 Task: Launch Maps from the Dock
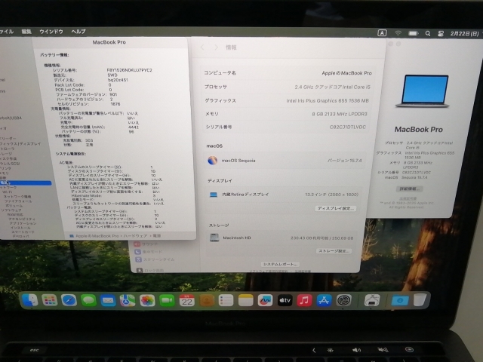tap(128, 300)
